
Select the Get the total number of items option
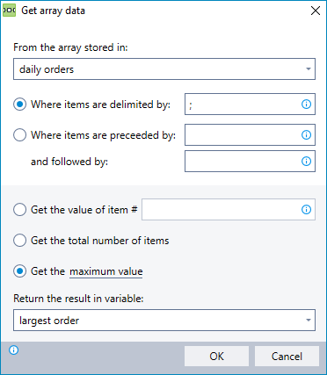click(19, 241)
